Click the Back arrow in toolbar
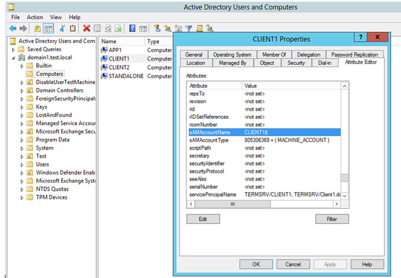Image resolution: width=401 pixels, height=278 pixels. 13,28
